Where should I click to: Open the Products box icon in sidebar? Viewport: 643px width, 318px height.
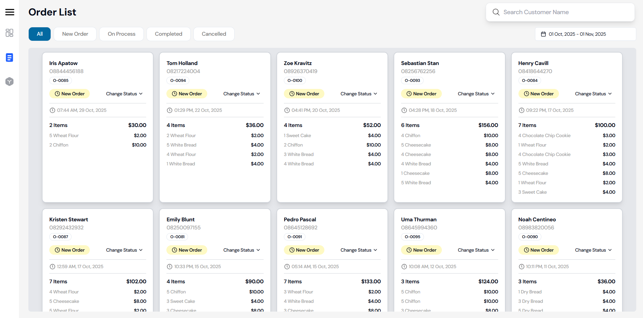pyautogui.click(x=9, y=82)
